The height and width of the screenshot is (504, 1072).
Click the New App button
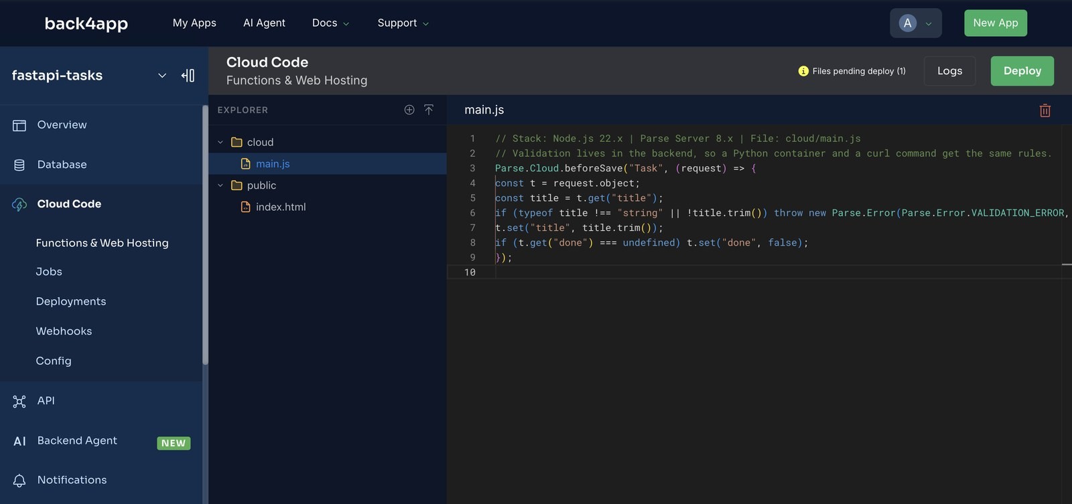pos(996,23)
